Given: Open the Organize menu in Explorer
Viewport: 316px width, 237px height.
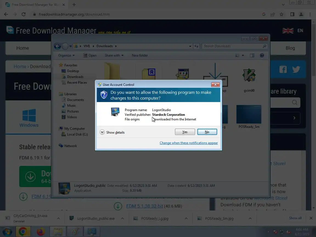Looking at the screenshot, I should pyautogui.click(x=66, y=55).
